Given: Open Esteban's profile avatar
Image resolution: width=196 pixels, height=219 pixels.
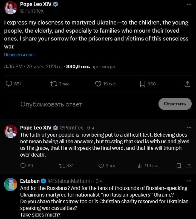Looking at the screenshot, I should [11, 184].
